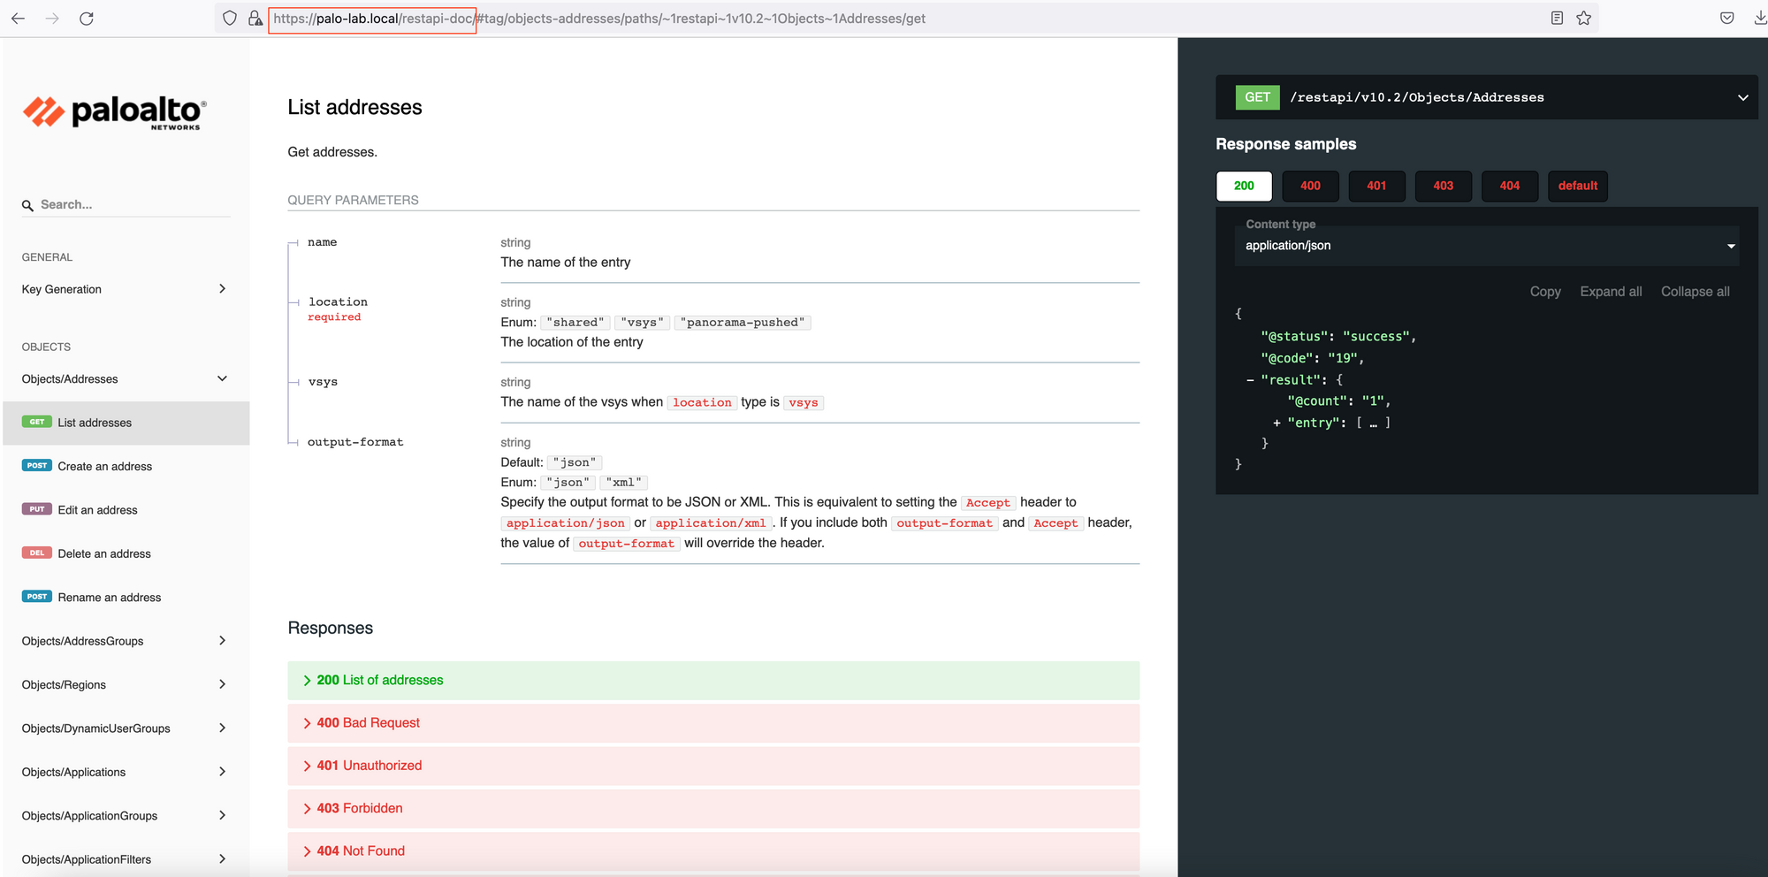Screen dimensions: 1768x877
Task: Bookmark page using the star icon
Action: (1583, 18)
